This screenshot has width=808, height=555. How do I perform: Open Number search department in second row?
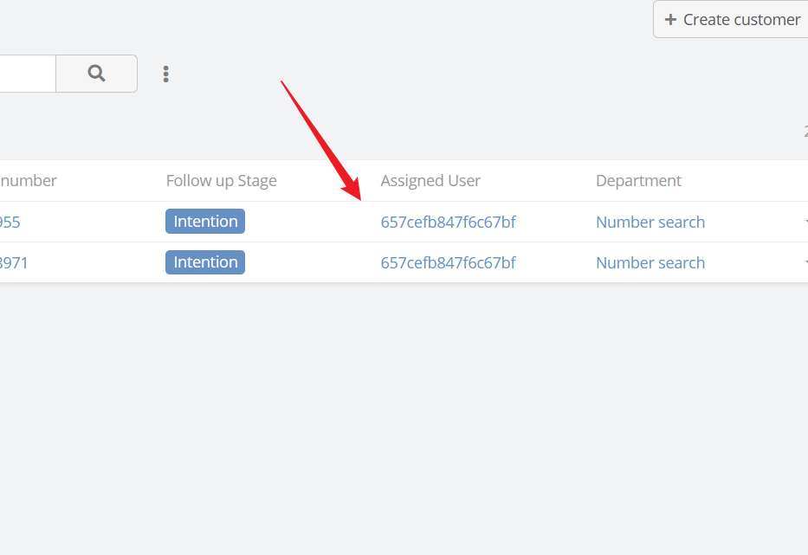(x=650, y=263)
